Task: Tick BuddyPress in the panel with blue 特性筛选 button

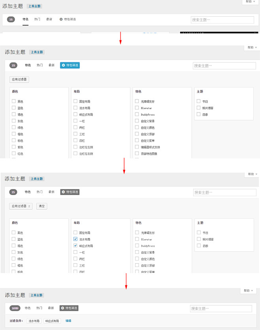Action: pyautogui.click(x=137, y=114)
